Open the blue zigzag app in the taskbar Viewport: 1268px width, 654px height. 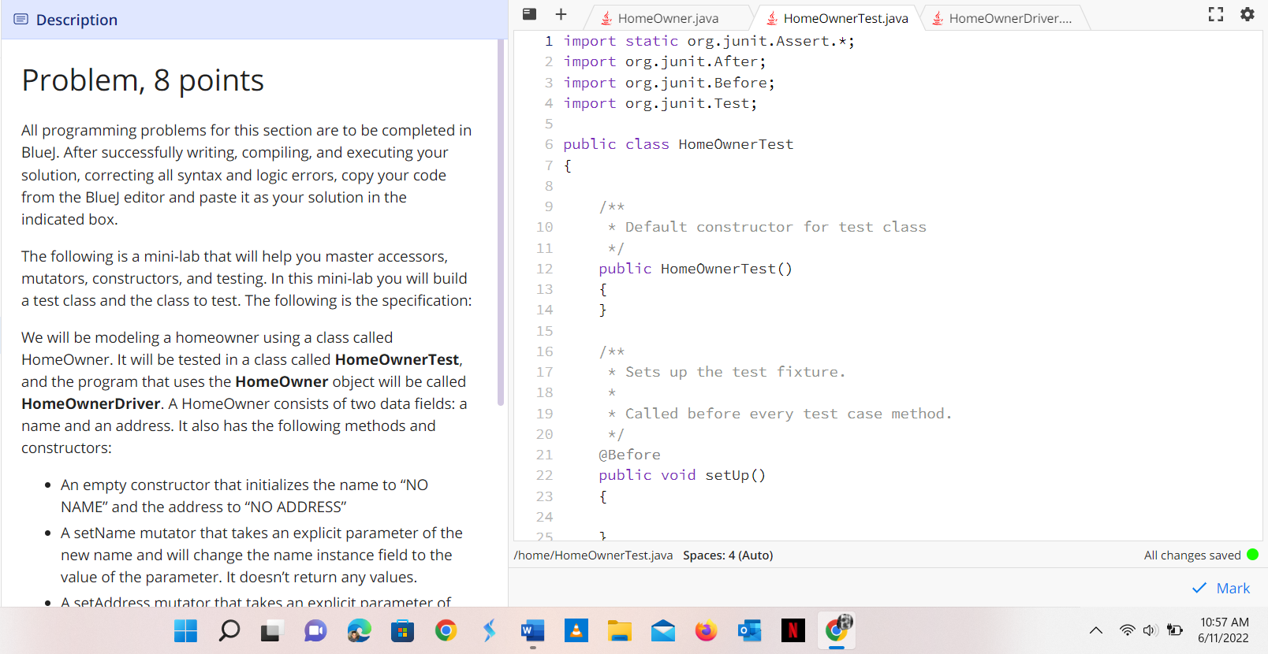click(x=490, y=631)
